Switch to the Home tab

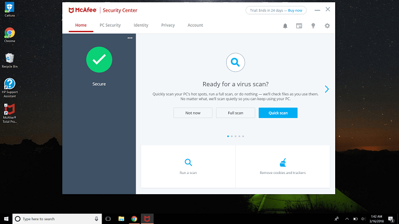pyautogui.click(x=81, y=25)
